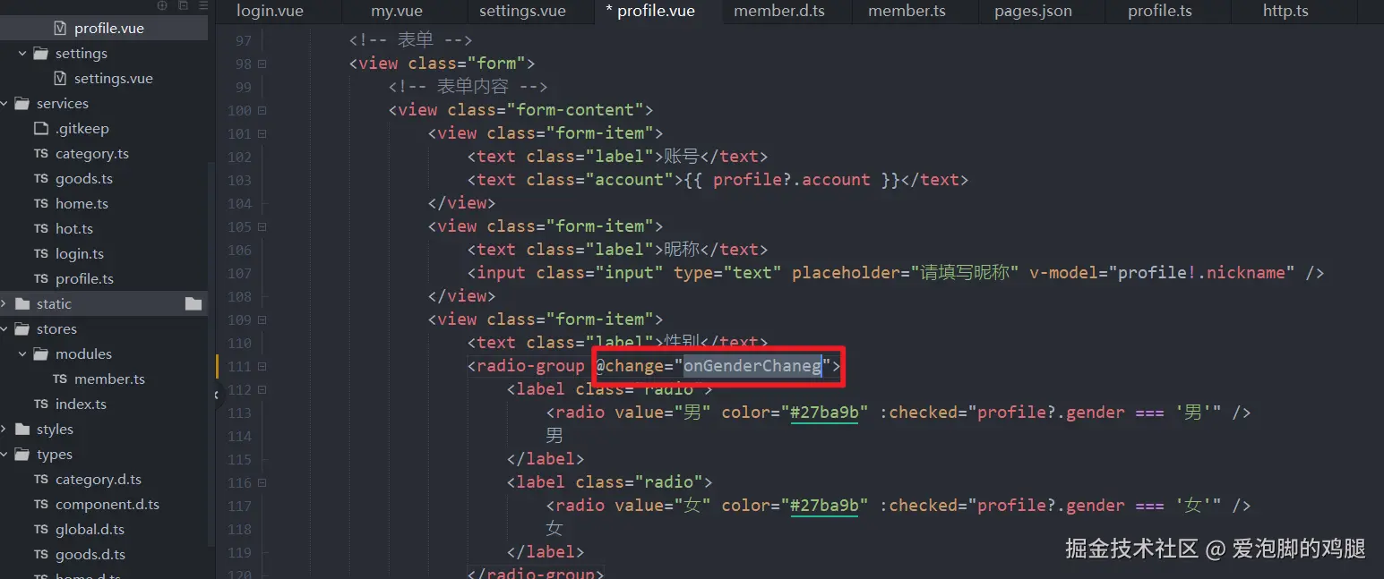Click the styles folder icon
Image resolution: width=1384 pixels, height=579 pixels.
click(x=22, y=430)
